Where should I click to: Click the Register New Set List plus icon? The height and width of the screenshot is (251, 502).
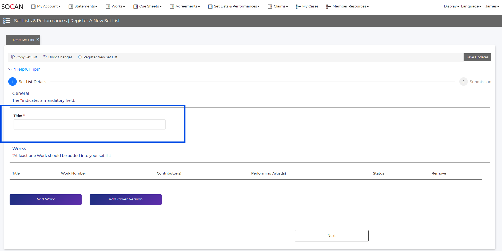(x=80, y=57)
